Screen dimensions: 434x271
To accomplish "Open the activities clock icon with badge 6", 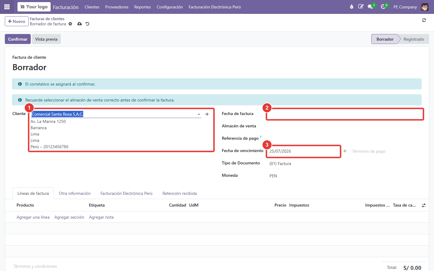I will [x=383, y=7].
